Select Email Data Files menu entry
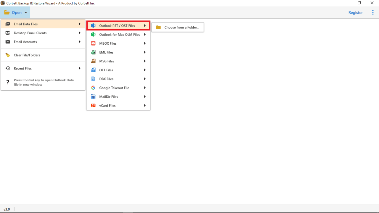Viewport: 379px width, 213px height. click(x=43, y=24)
